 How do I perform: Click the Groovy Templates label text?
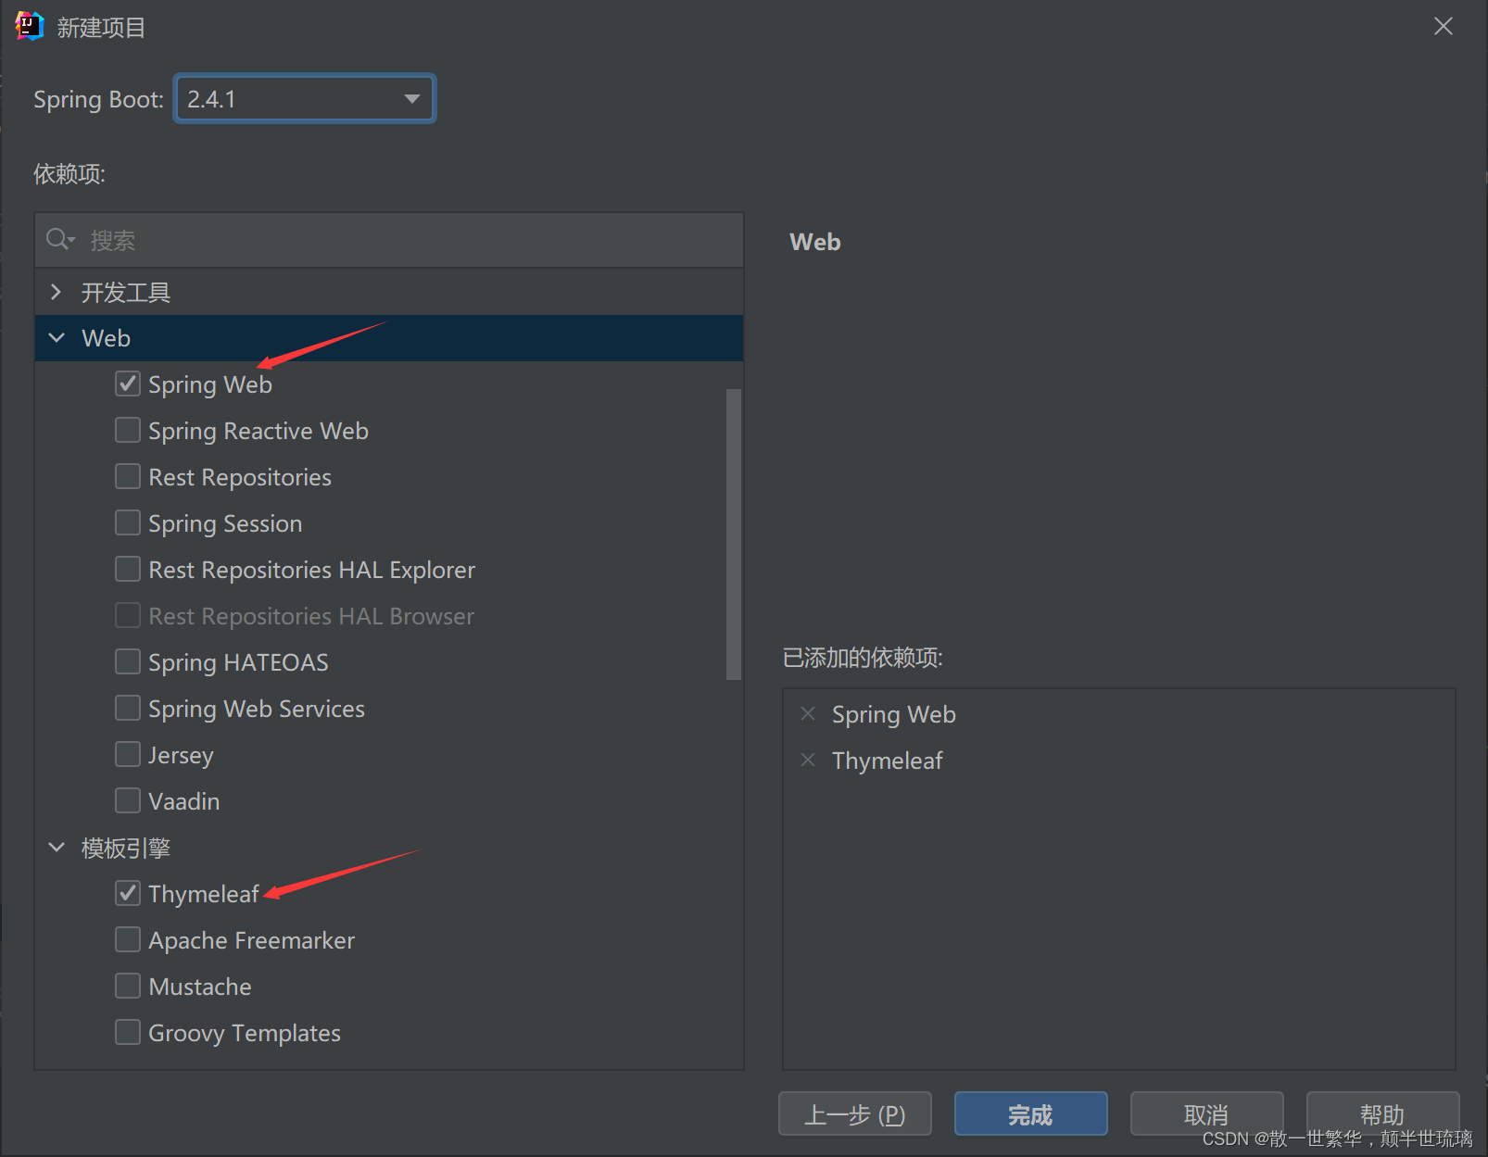click(245, 1033)
